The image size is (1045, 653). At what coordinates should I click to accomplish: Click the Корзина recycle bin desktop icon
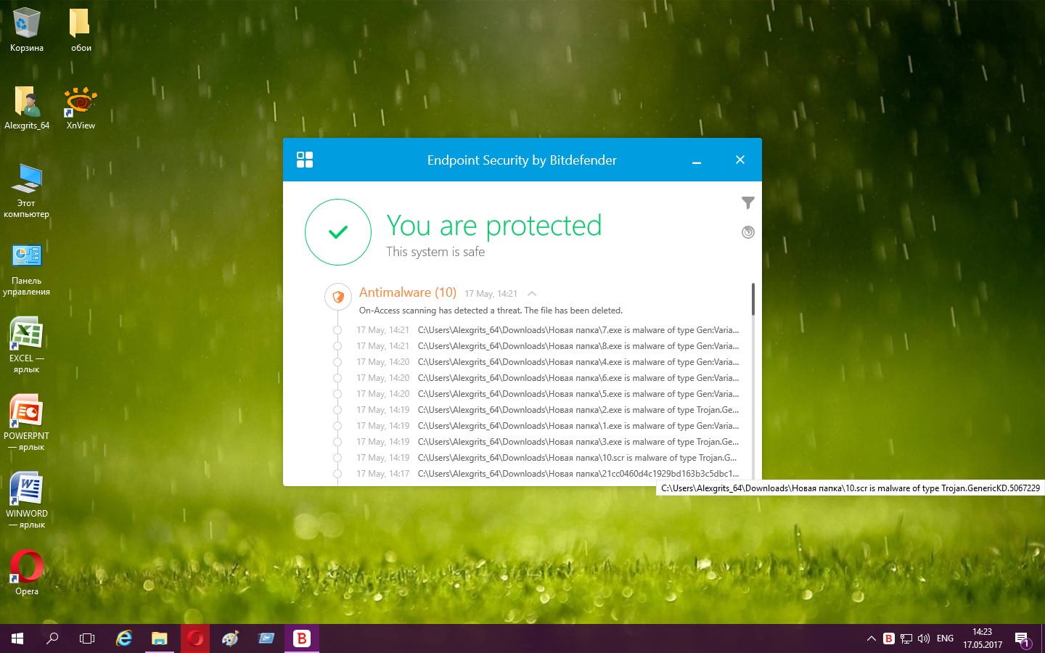click(27, 30)
